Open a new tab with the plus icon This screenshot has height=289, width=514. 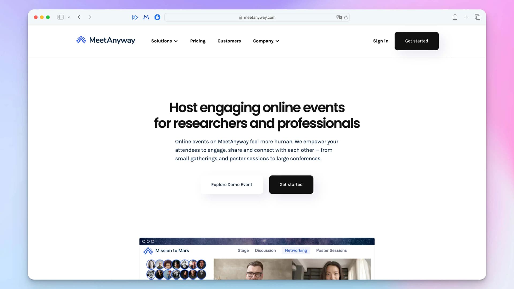coord(466,17)
